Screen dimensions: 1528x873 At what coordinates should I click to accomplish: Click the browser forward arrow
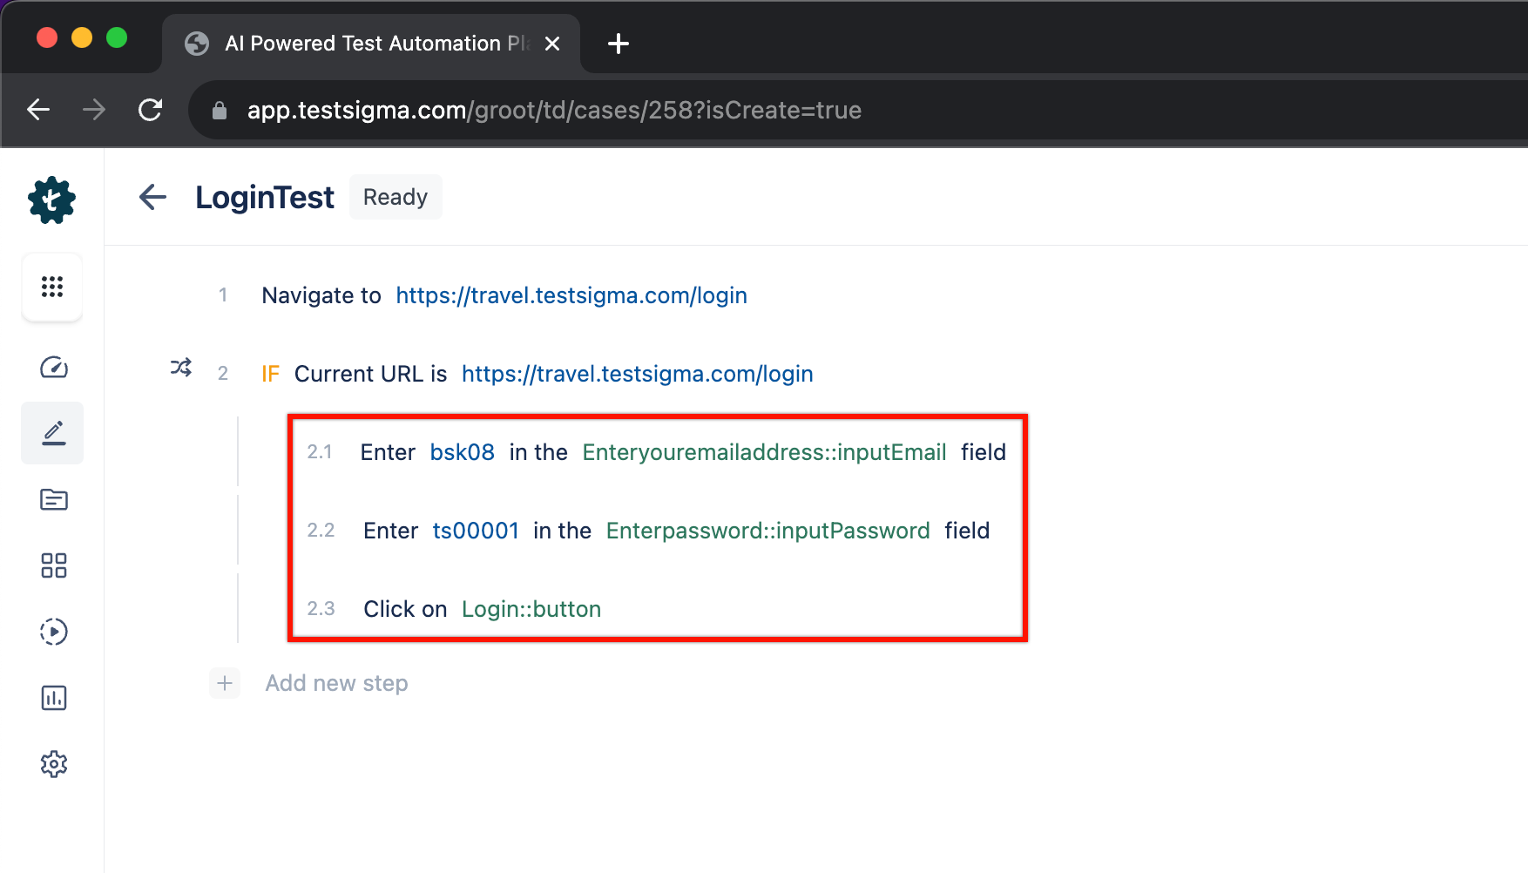(94, 110)
